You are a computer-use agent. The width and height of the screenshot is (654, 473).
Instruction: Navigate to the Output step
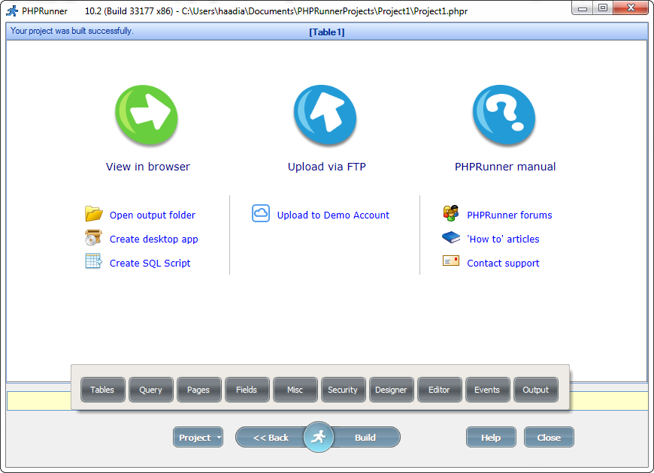coord(535,390)
